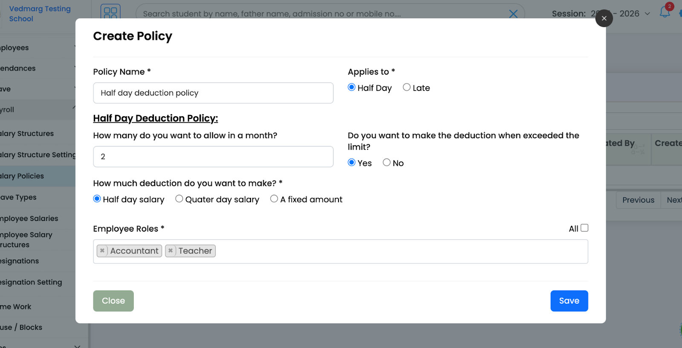The width and height of the screenshot is (682, 348).
Task: Save the new policy
Action: click(569, 301)
